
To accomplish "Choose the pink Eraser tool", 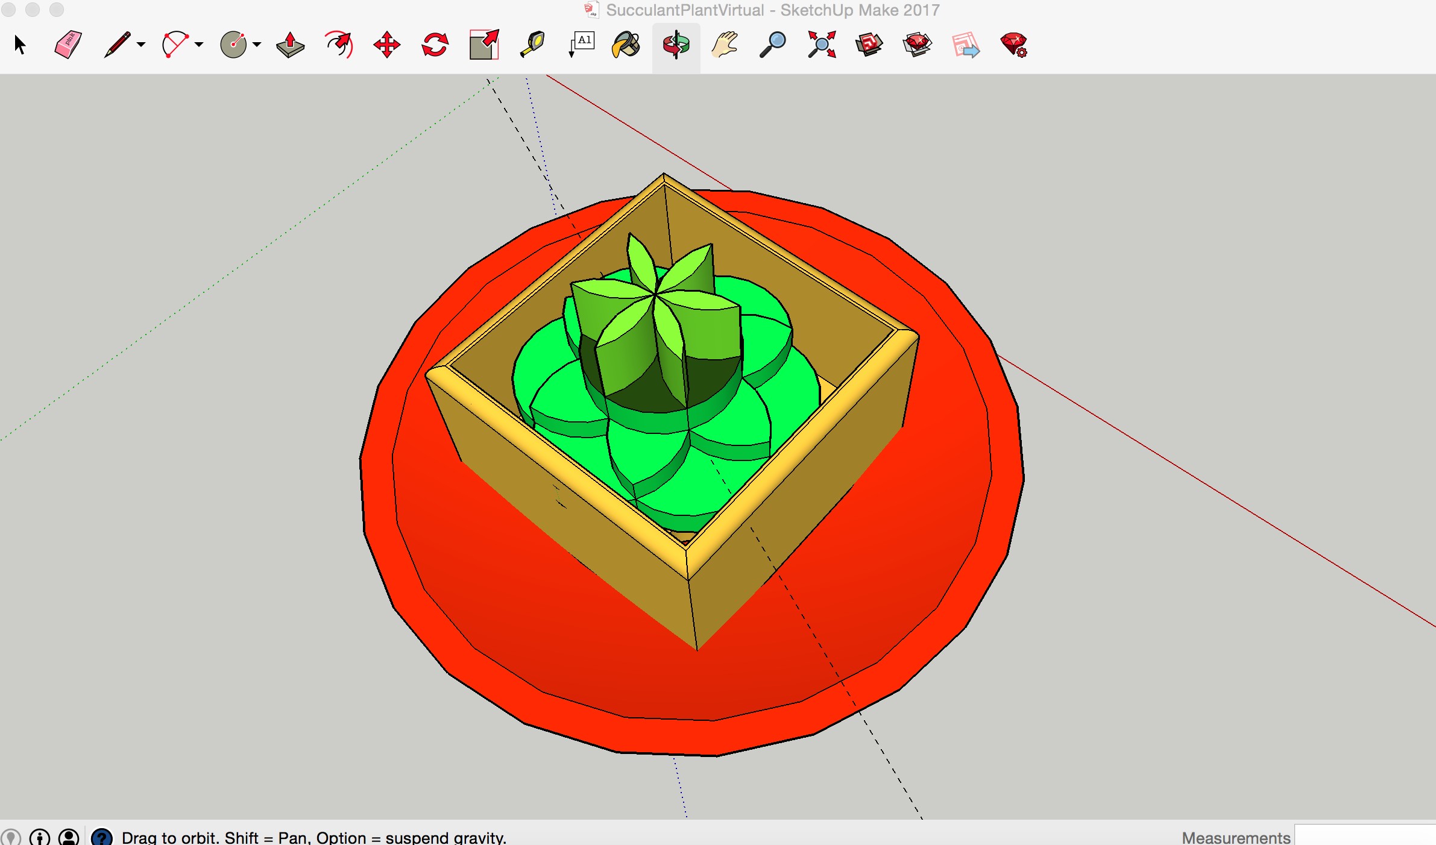I will coord(68,45).
